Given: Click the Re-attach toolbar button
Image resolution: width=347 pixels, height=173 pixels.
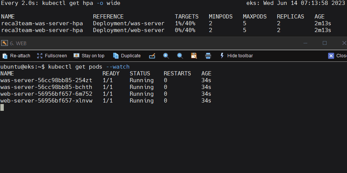Looking at the screenshot, I should pyautogui.click(x=16, y=56).
